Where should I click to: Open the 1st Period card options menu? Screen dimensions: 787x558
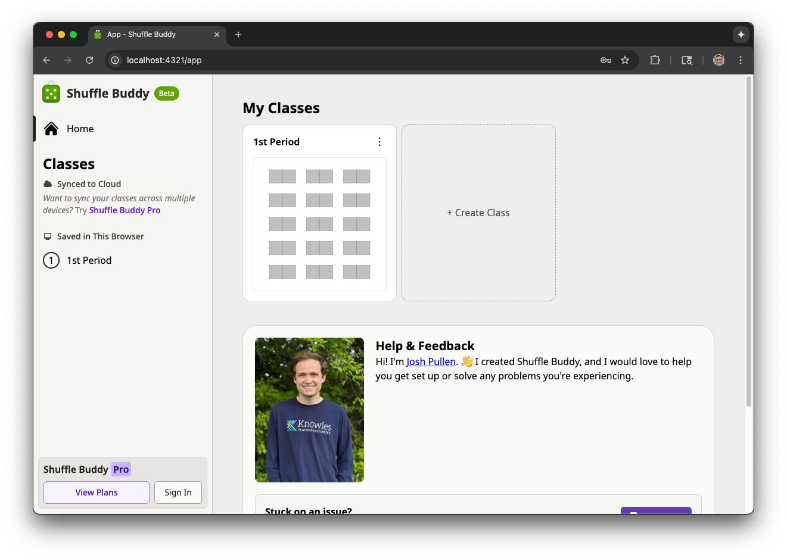click(379, 142)
